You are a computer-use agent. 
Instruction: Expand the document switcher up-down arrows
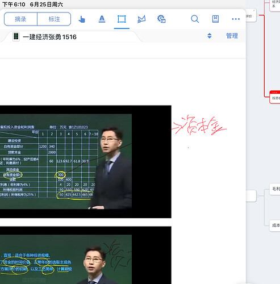pyautogui.click(x=210, y=36)
